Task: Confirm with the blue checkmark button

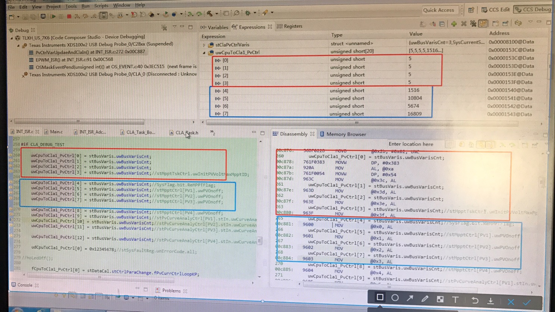Action: coord(527,302)
